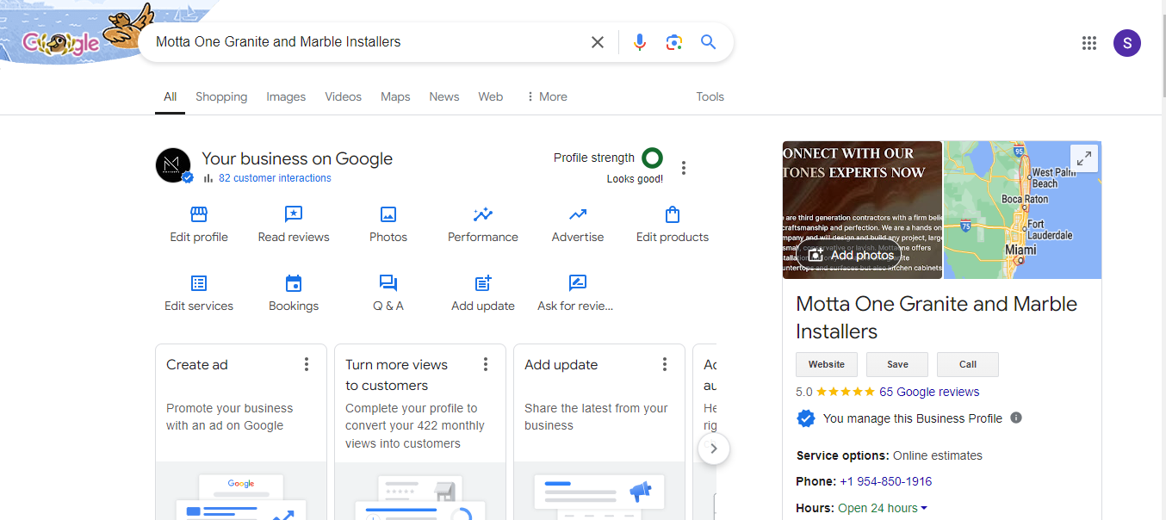Open Create ad card options menu
Viewport: 1166px width, 520px height.
[x=307, y=364]
